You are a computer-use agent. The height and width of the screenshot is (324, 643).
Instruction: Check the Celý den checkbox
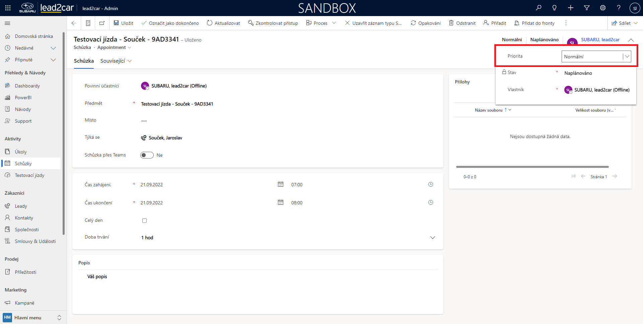point(144,220)
